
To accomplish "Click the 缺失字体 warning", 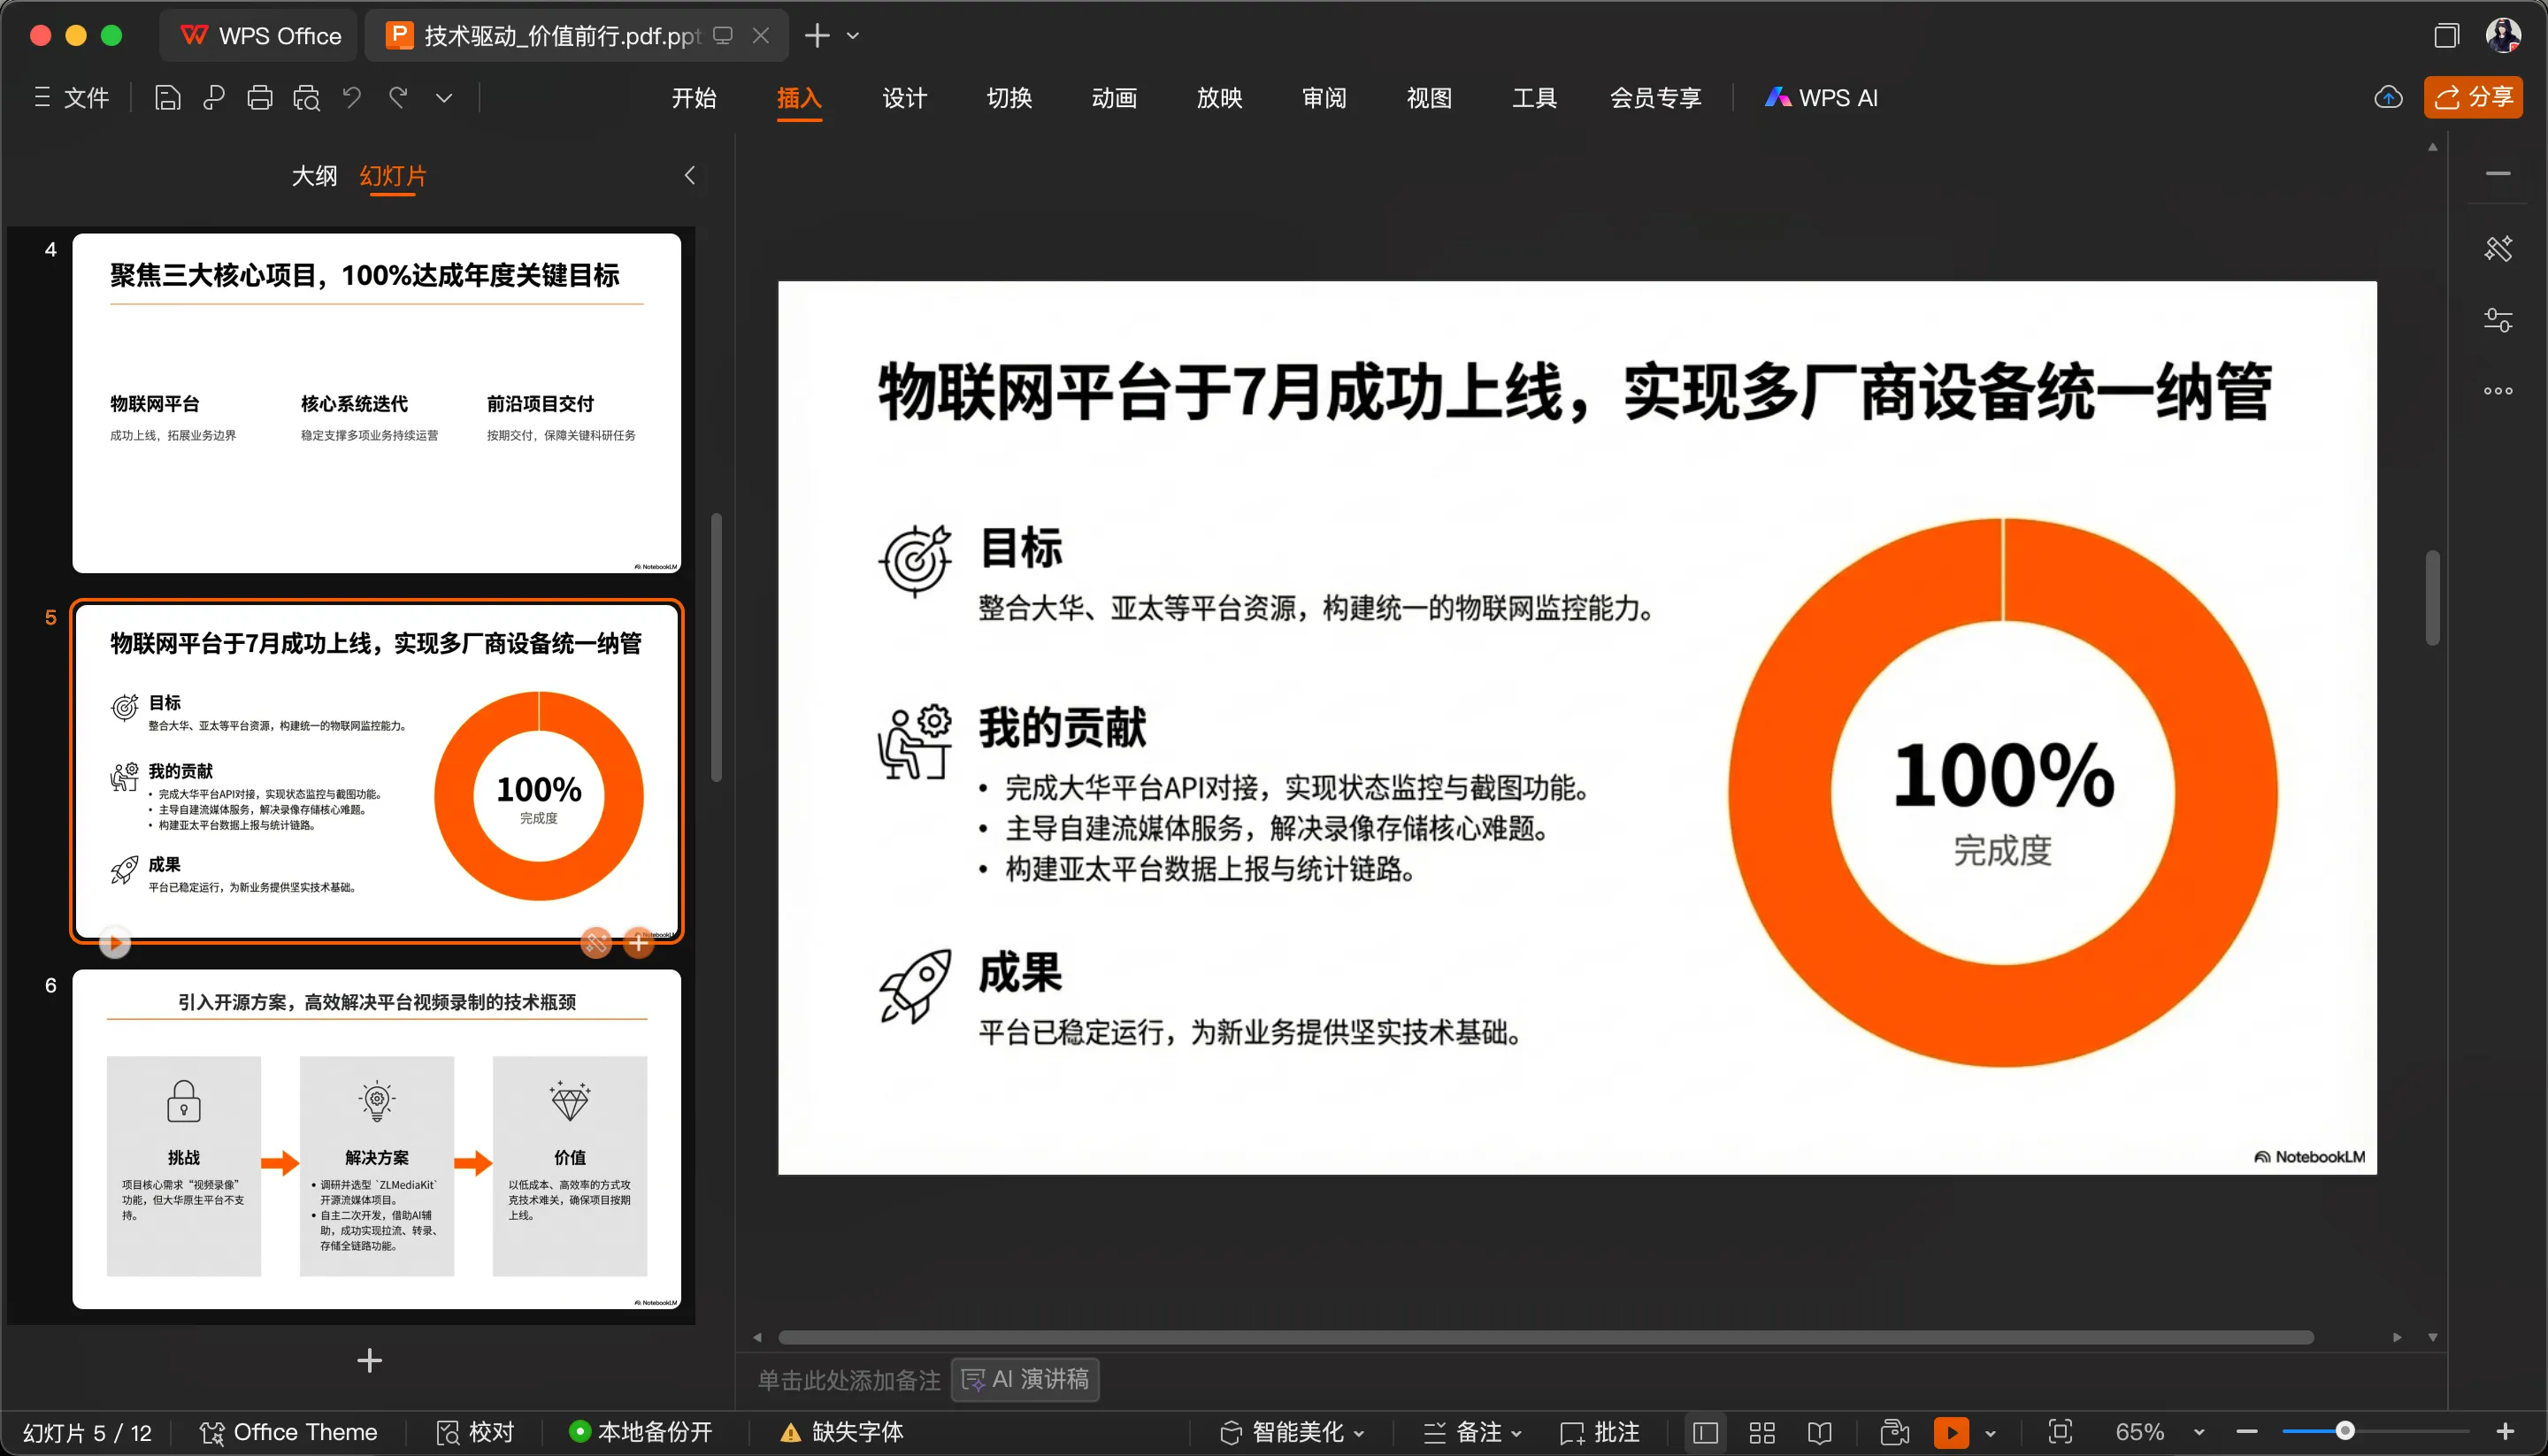I will 841,1432.
